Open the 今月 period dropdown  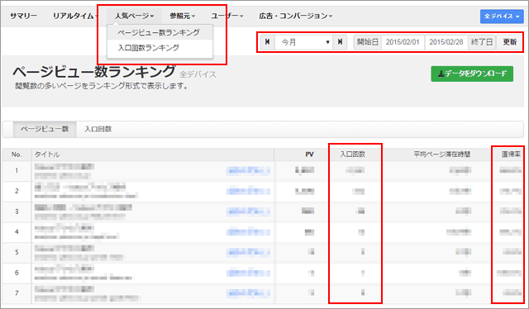tap(304, 42)
